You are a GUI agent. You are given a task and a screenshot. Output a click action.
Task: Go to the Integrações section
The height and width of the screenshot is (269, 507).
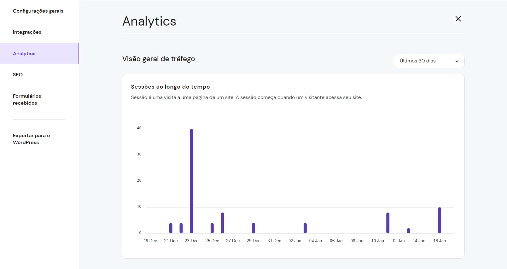(x=27, y=32)
